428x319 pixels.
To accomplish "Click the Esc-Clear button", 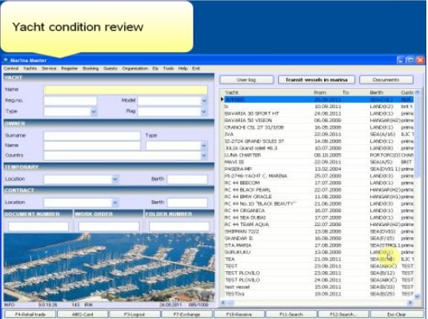I will [x=396, y=314].
